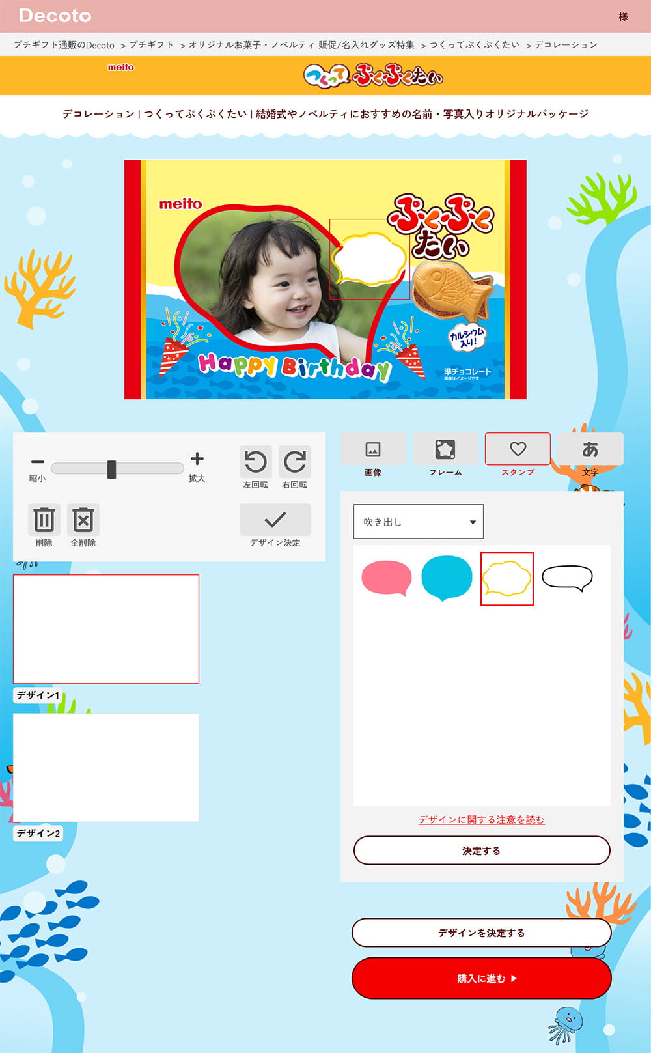Image resolution: width=651 pixels, height=1053 pixels.
Task: Pick the black outline speech bubble
Action: click(x=567, y=578)
